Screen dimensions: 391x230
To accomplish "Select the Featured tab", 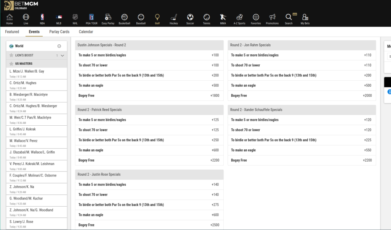I will coord(12,32).
